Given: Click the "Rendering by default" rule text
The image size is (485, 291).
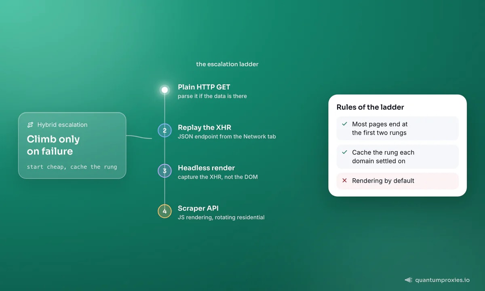Looking at the screenshot, I should (383, 181).
